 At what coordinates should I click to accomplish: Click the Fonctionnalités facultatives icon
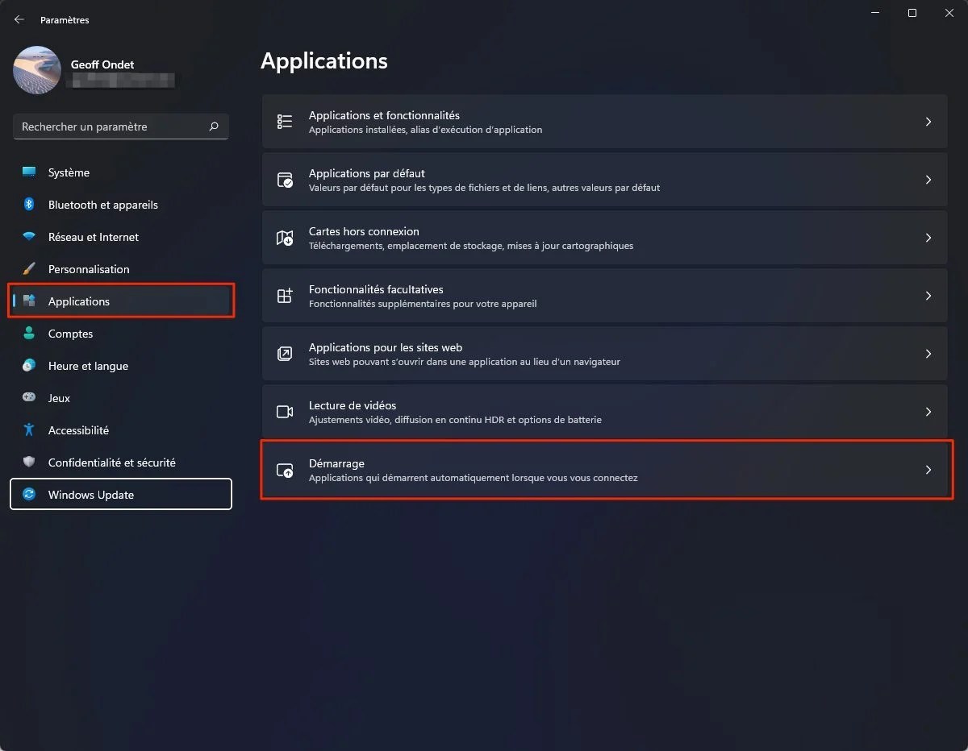284,295
